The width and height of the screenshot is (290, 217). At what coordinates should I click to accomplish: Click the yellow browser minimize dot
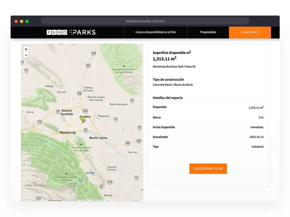tap(22, 21)
